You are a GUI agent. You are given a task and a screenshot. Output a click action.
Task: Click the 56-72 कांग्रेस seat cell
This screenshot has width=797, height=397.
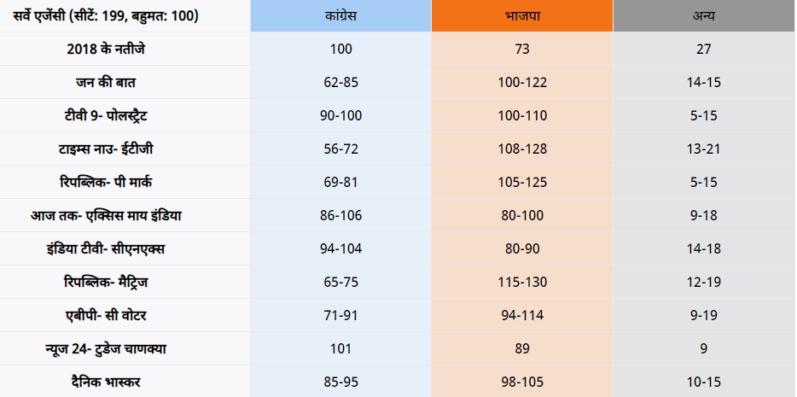tap(340, 149)
